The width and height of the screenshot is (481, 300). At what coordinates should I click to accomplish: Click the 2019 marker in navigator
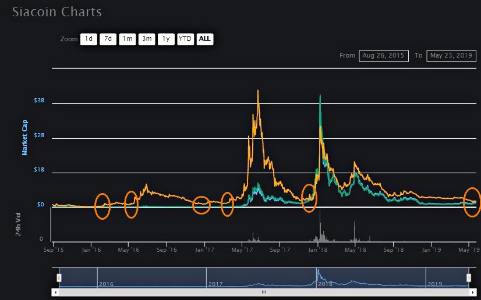pos(434,284)
